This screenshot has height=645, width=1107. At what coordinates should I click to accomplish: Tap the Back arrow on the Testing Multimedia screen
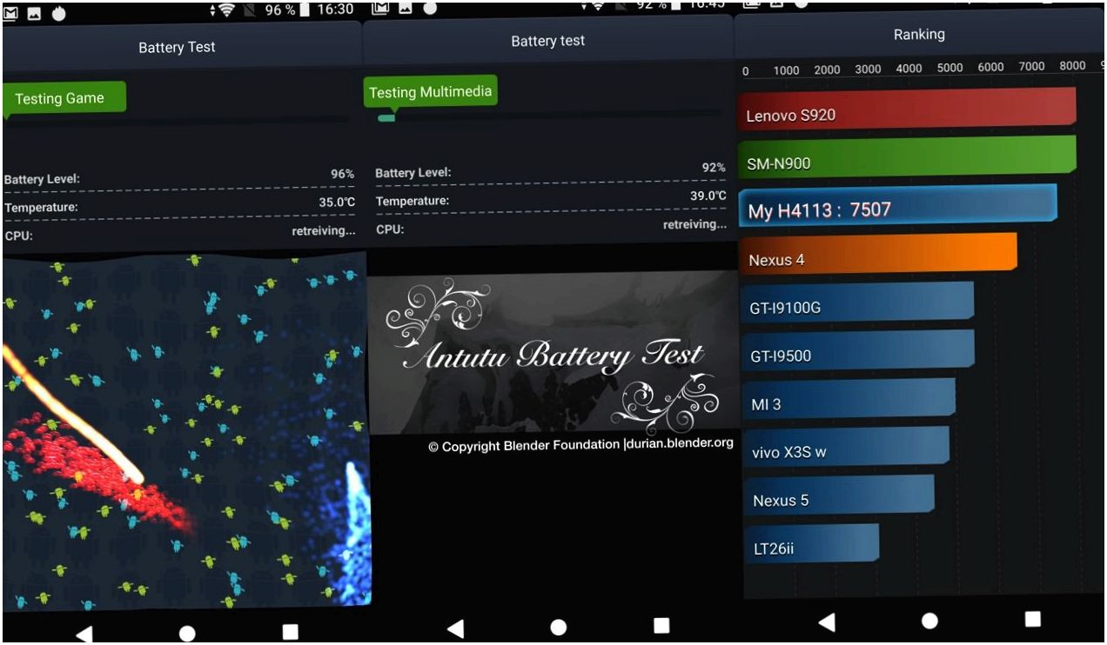click(x=454, y=628)
